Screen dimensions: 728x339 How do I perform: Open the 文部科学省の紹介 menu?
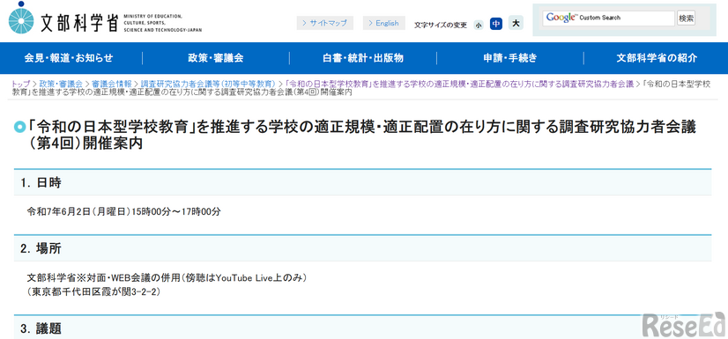point(657,58)
